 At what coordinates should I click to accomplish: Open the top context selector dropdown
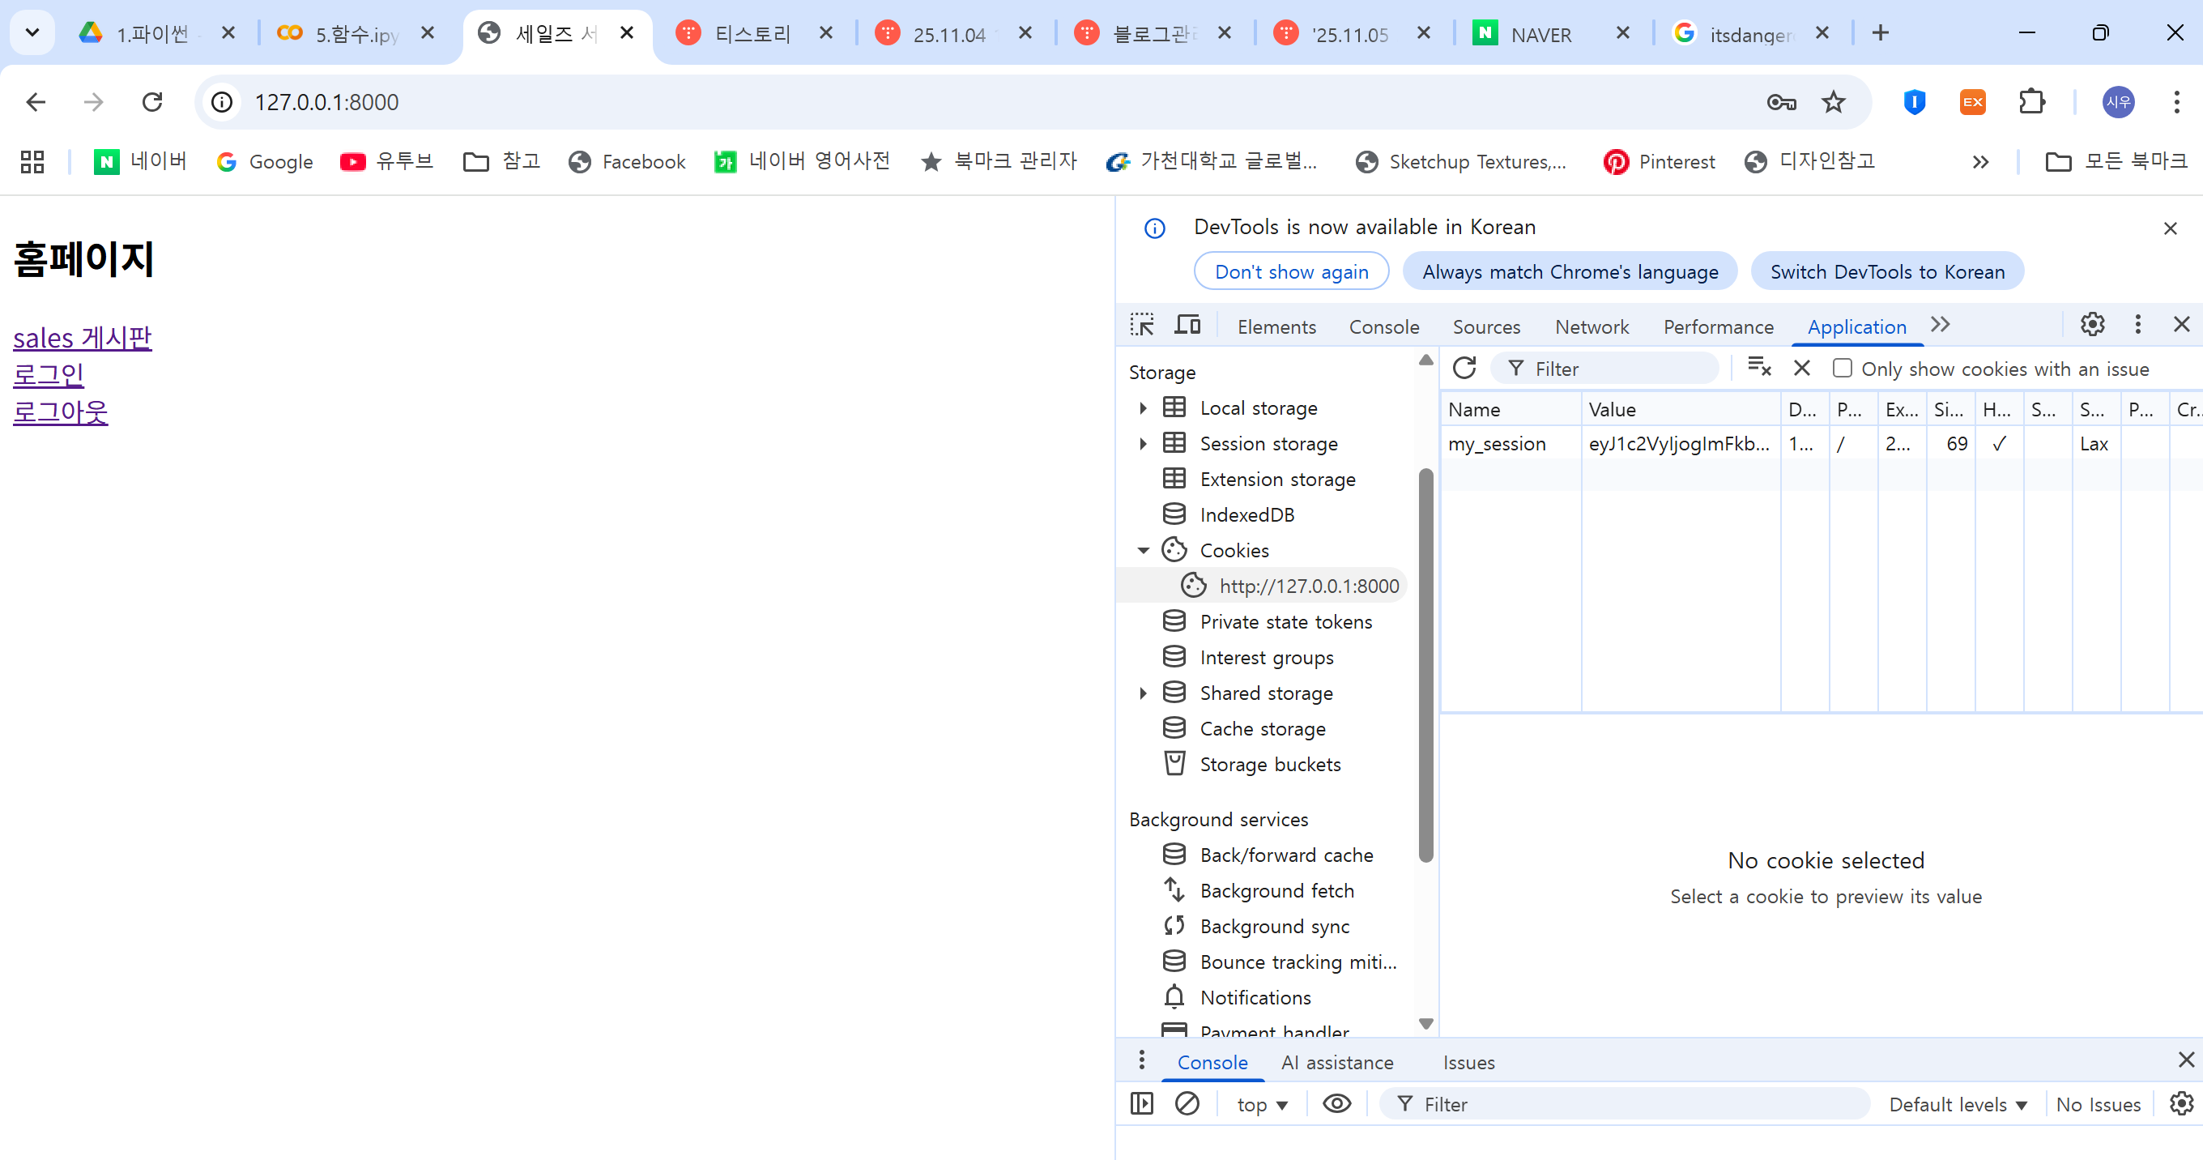click(1261, 1104)
